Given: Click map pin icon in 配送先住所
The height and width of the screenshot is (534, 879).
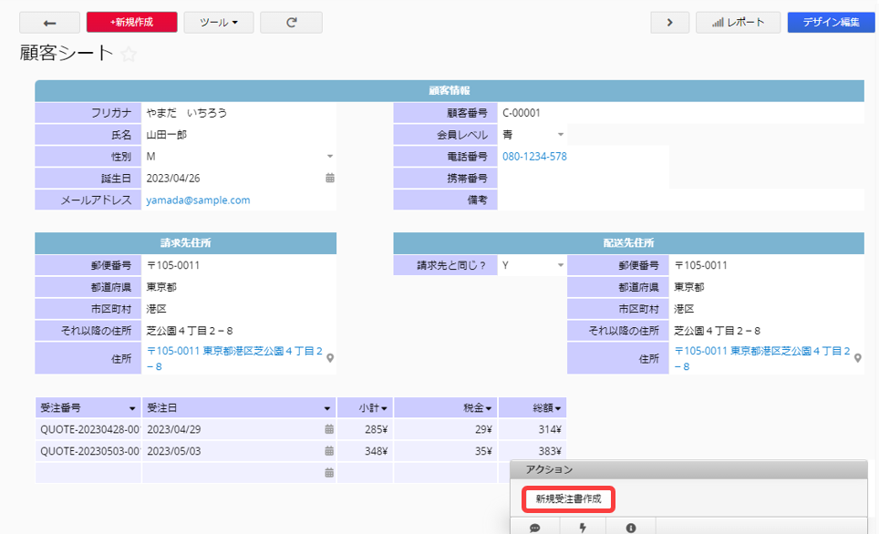Looking at the screenshot, I should [857, 358].
